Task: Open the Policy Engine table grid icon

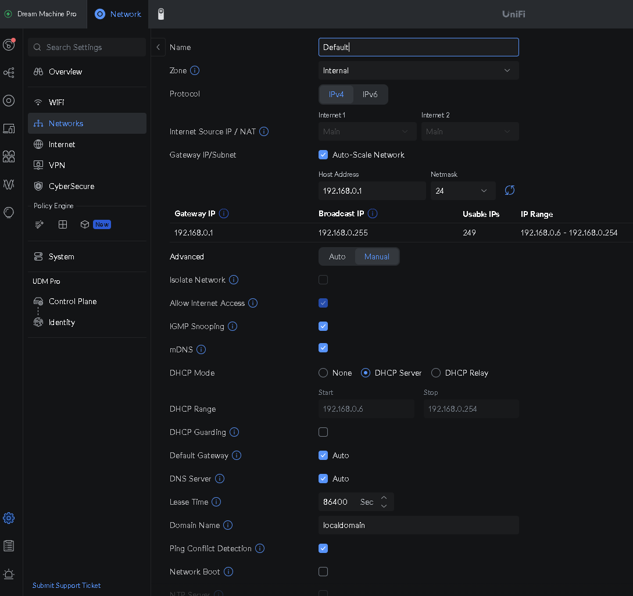Action: (63, 224)
